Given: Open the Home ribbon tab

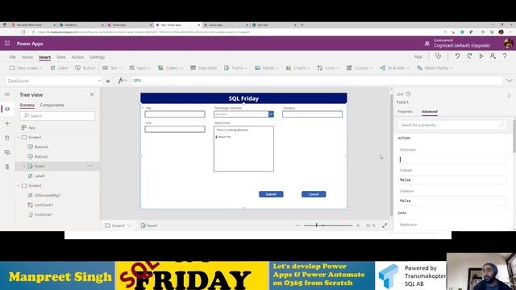Looking at the screenshot, I should point(27,57).
